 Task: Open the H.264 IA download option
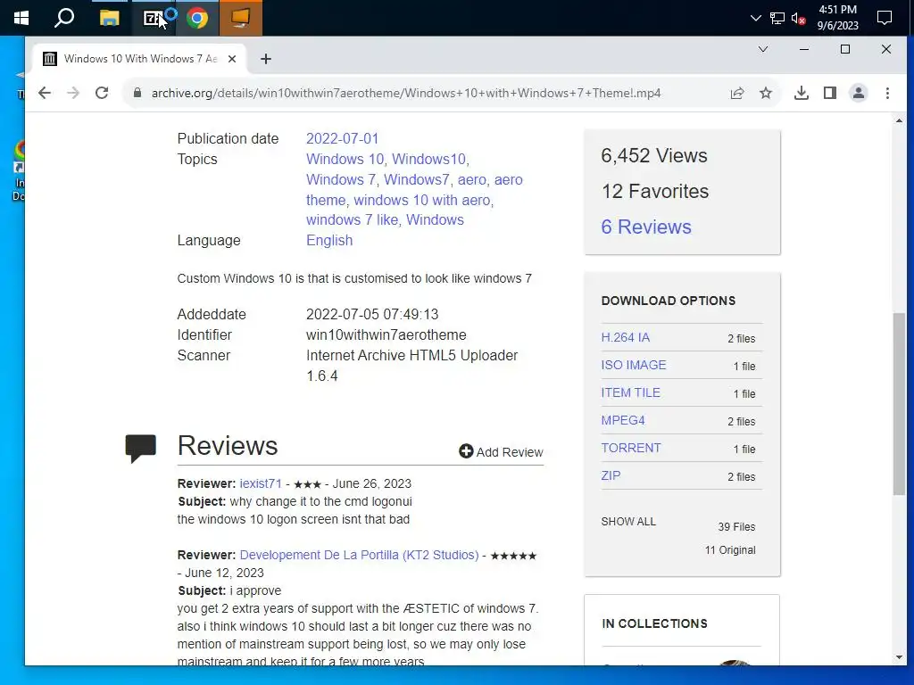click(626, 337)
